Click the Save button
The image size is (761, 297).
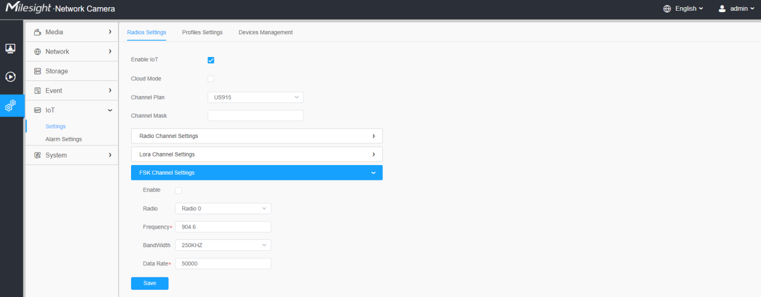click(x=150, y=283)
